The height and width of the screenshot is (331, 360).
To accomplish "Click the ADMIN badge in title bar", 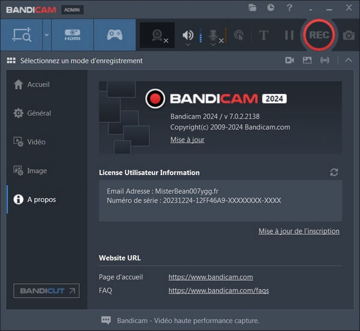I will tap(72, 10).
